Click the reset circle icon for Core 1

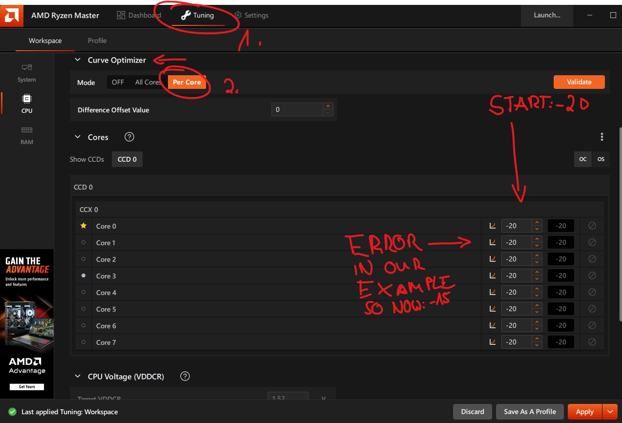click(x=592, y=242)
